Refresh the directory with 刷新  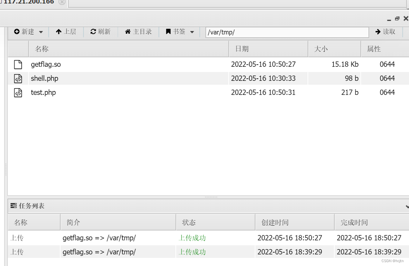tap(100, 32)
